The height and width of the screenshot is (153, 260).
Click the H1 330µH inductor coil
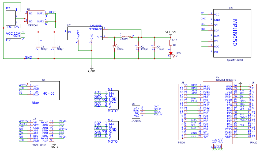[126, 37]
